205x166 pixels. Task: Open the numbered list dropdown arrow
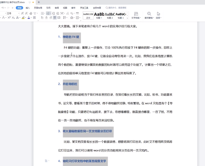point(50,13)
